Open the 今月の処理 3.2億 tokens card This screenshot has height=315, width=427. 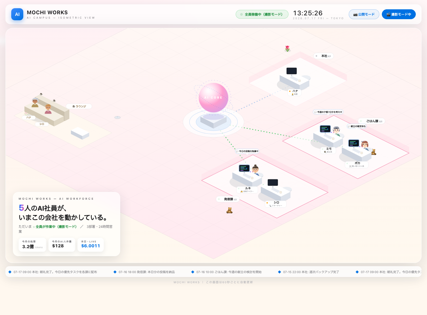click(32, 245)
